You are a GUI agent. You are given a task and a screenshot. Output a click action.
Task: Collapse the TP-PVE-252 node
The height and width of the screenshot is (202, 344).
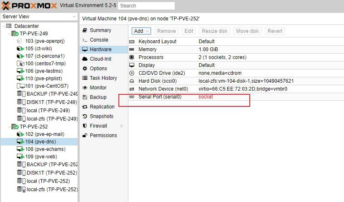point(9,127)
